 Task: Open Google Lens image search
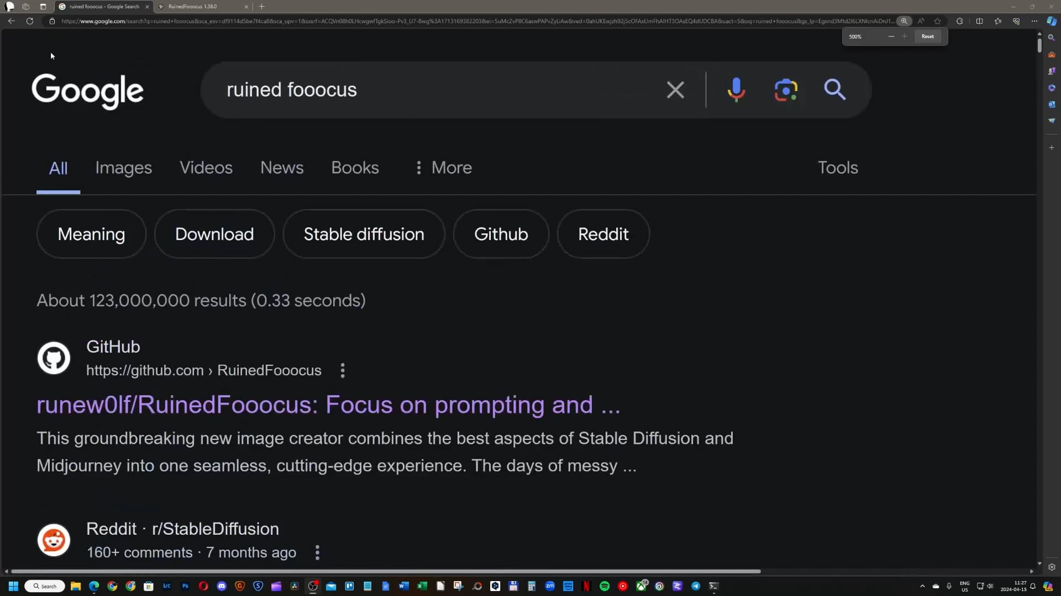tap(786, 90)
